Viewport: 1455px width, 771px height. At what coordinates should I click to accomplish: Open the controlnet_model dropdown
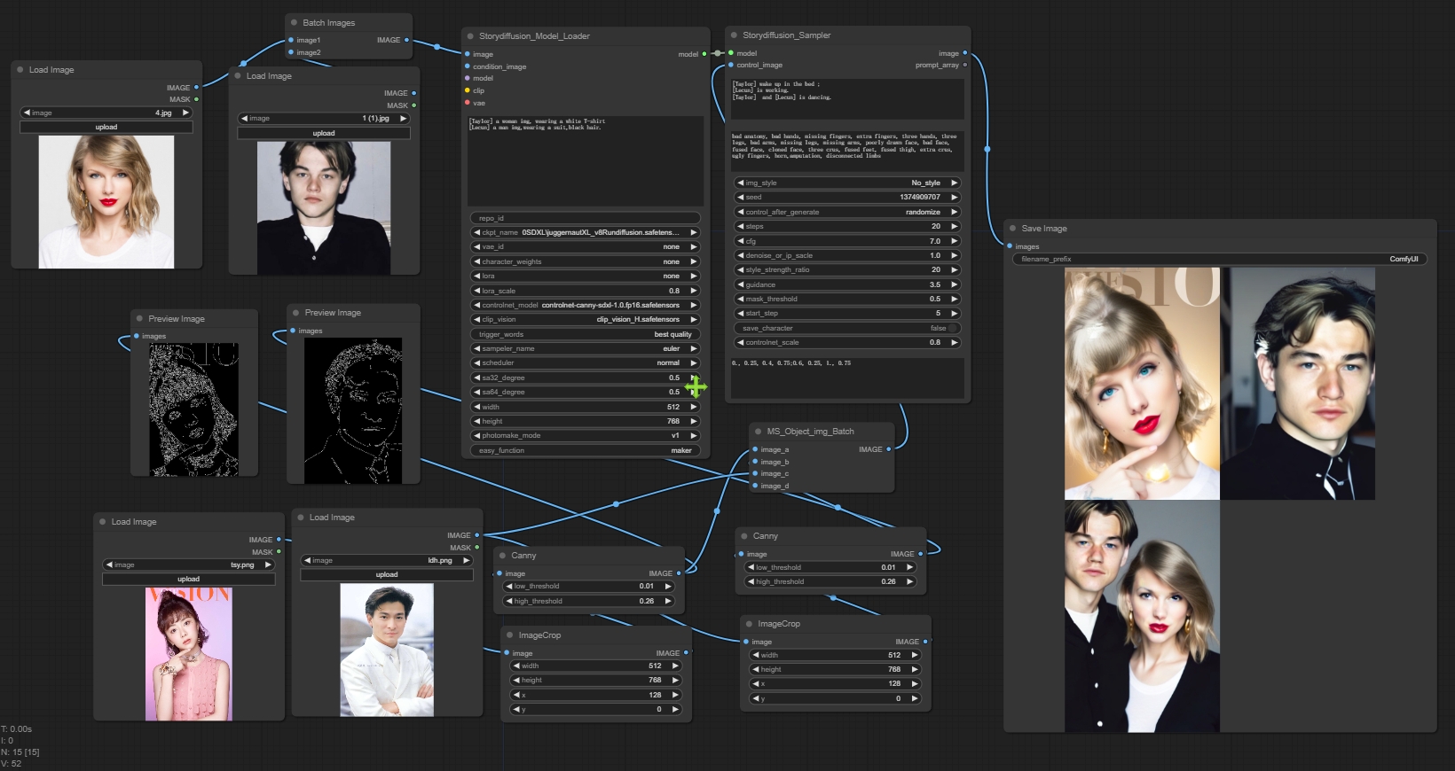click(585, 305)
